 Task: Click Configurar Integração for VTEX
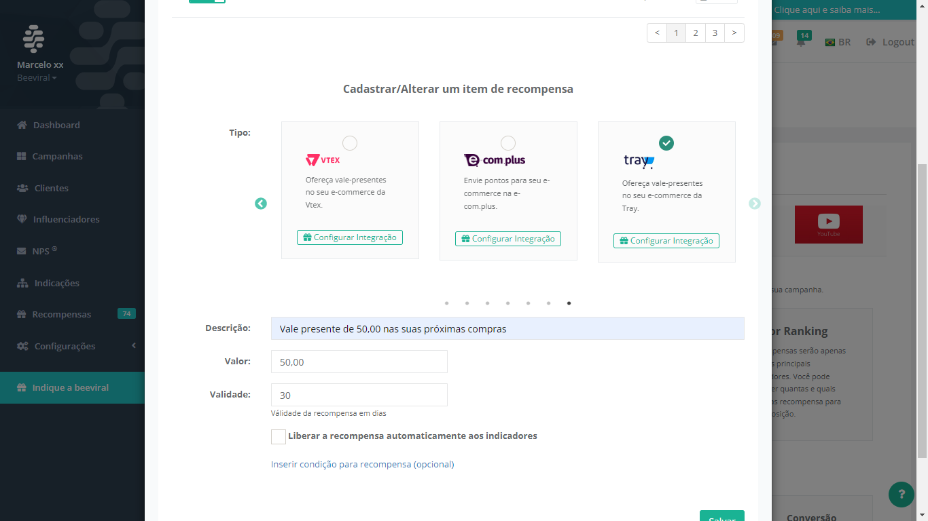point(350,237)
